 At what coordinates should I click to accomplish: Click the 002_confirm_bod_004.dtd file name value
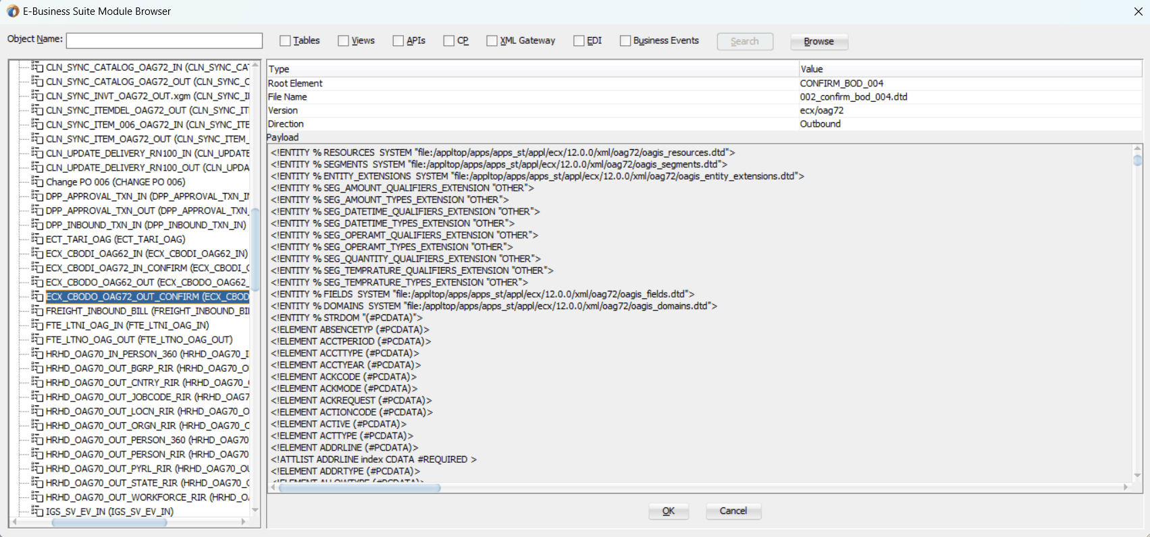click(854, 96)
